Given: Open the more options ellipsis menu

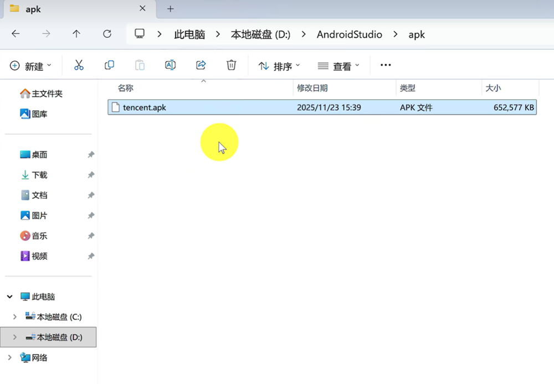Looking at the screenshot, I should tap(386, 65).
